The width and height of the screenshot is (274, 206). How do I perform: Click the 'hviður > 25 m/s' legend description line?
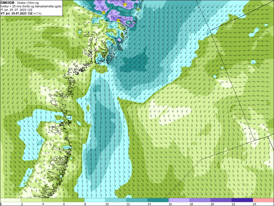tap(31, 7)
